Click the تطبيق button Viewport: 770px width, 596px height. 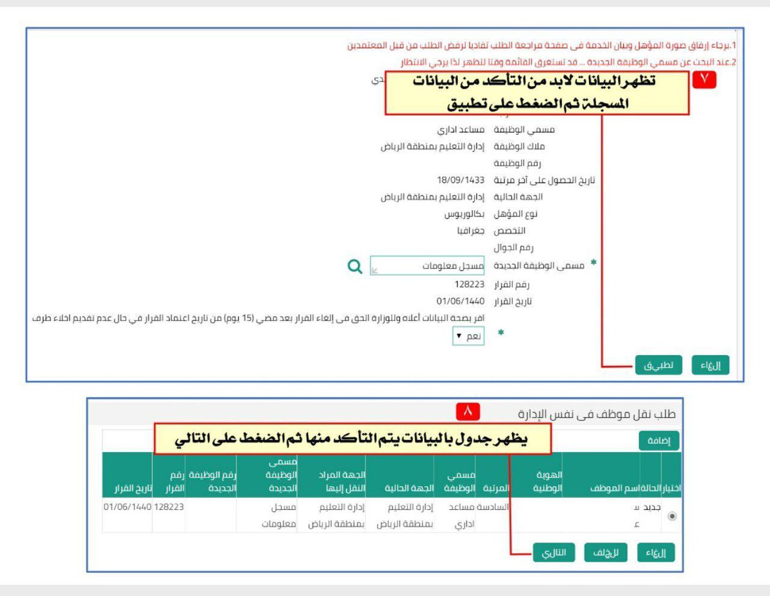[658, 365]
